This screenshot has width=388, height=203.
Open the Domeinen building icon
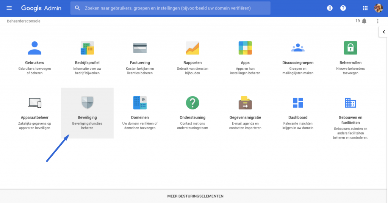pyautogui.click(x=140, y=103)
